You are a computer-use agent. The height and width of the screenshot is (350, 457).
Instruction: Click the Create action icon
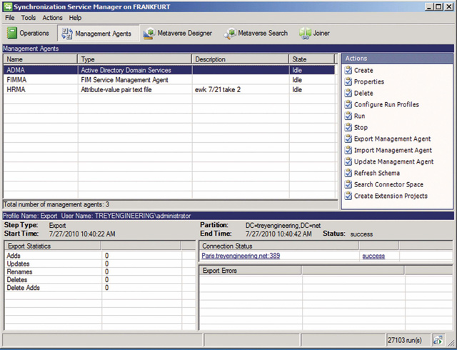click(348, 71)
